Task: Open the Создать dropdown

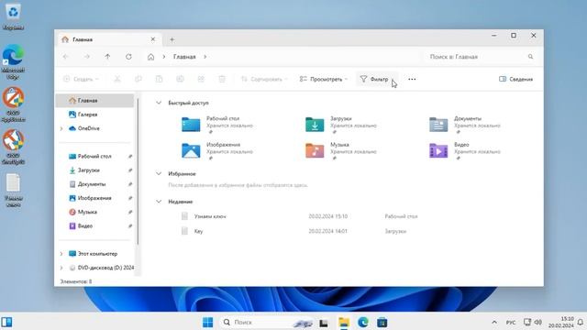Action: 81,79
